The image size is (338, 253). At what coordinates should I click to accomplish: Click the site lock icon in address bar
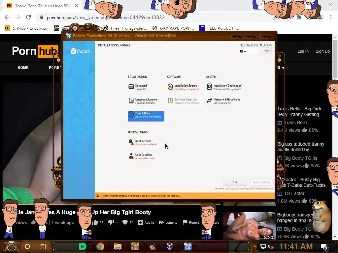tap(42, 17)
